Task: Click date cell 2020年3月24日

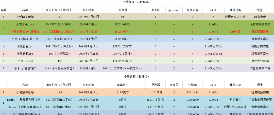Action: pyautogui.click(x=89, y=100)
